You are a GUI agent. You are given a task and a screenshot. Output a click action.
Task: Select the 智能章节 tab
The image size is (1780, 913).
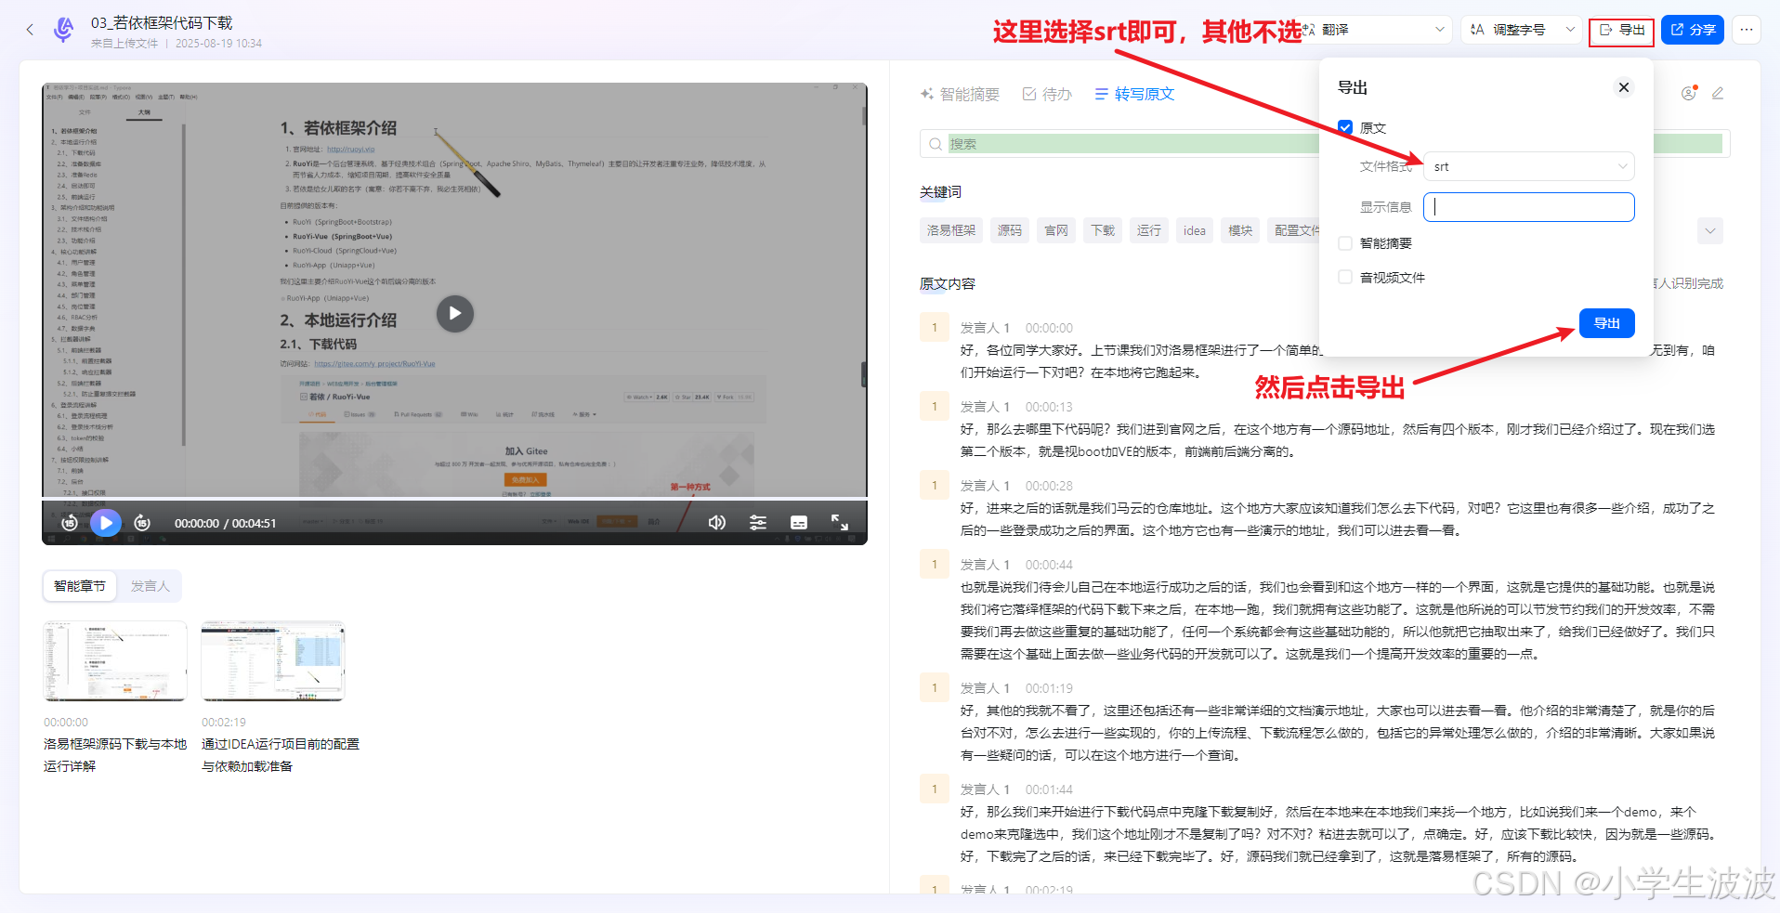[80, 586]
